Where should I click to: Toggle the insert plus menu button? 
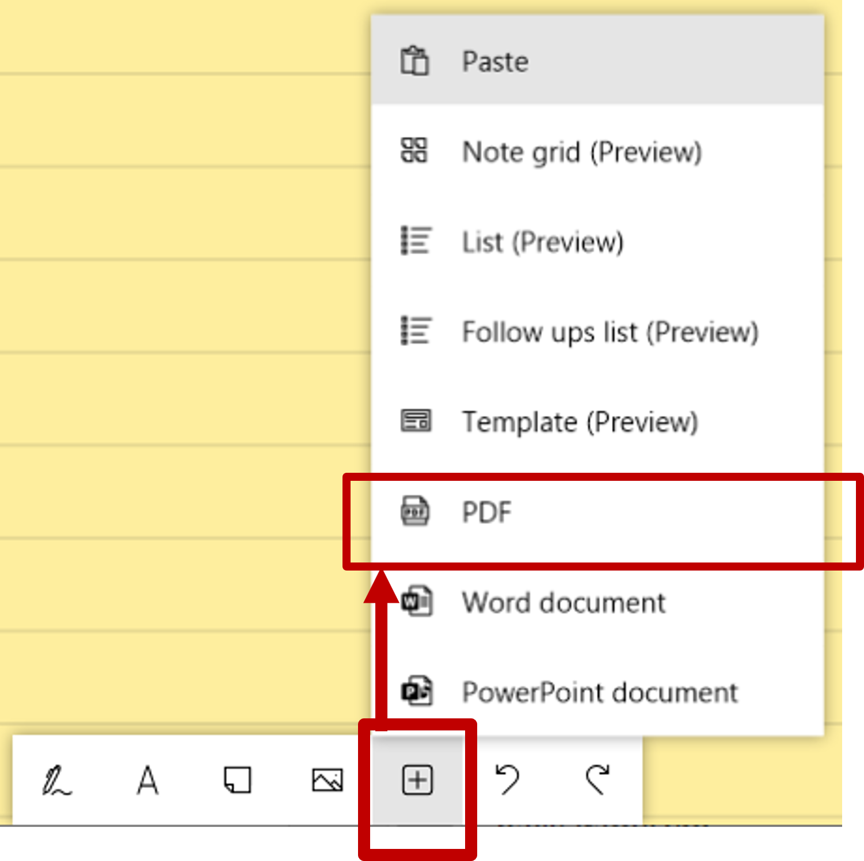click(417, 781)
